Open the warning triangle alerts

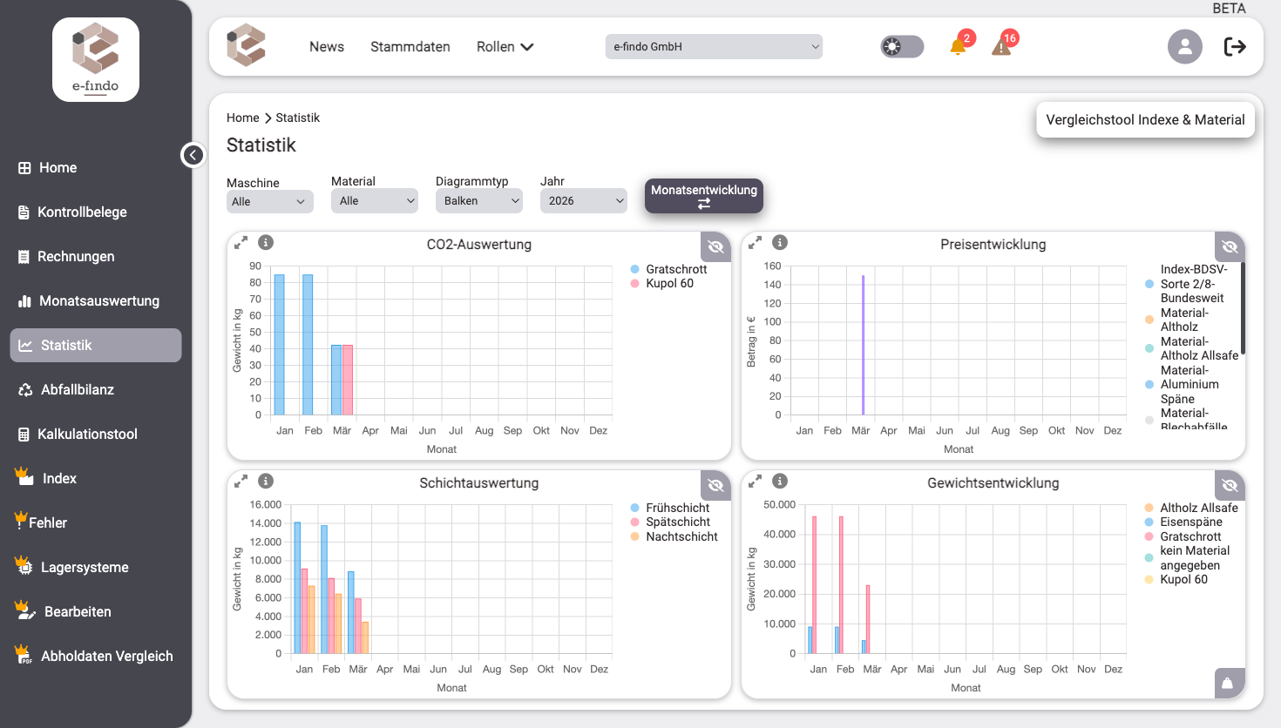[1001, 47]
